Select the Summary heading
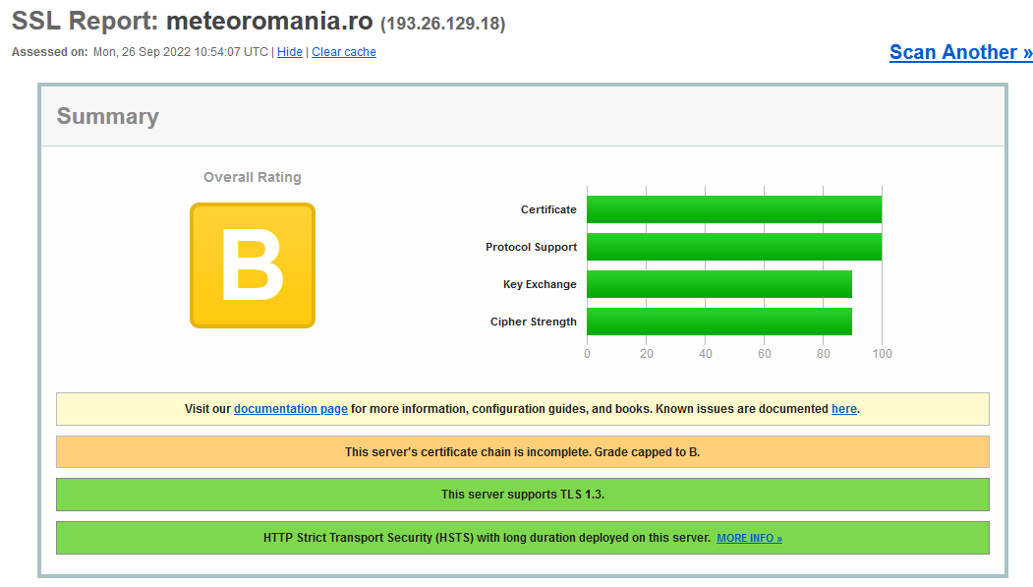This screenshot has height=587, width=1033. tap(108, 117)
